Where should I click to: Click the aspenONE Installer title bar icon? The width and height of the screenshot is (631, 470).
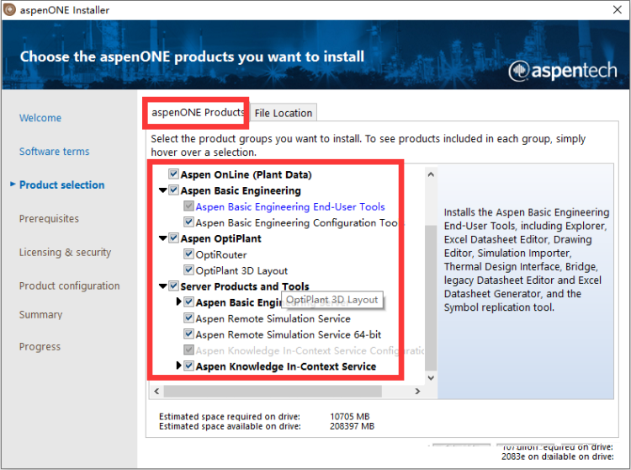coord(9,9)
